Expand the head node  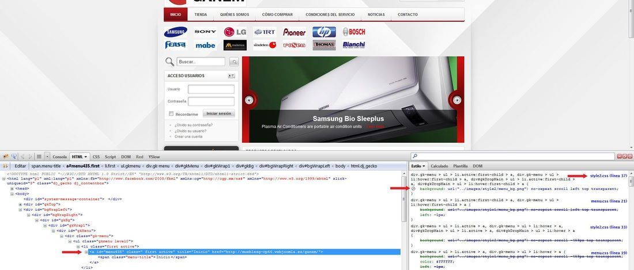click(x=12, y=188)
